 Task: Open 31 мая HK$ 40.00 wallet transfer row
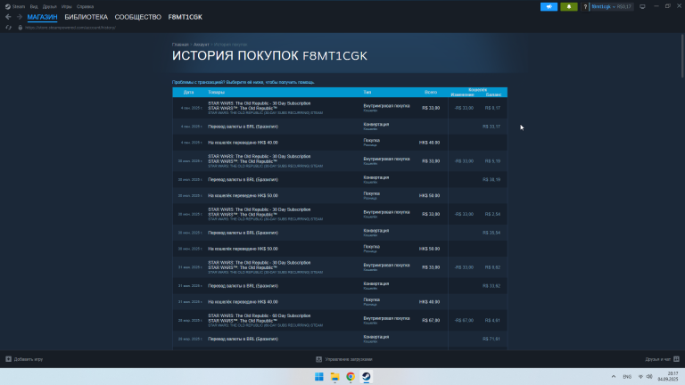pos(340,301)
